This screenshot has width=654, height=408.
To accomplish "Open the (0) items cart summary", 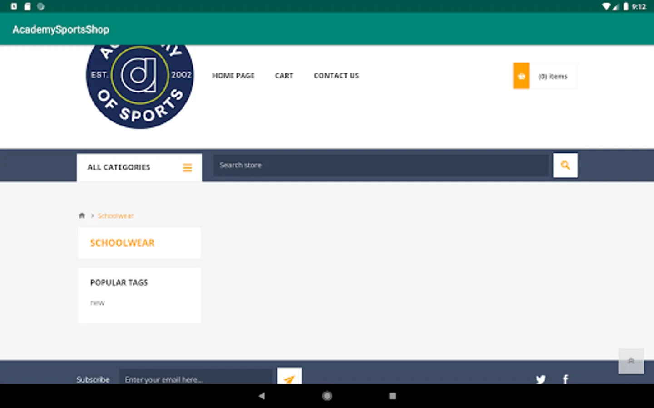I will [x=553, y=76].
